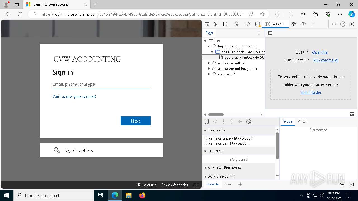Open Terms of use link
The image size is (358, 201).
(147, 185)
